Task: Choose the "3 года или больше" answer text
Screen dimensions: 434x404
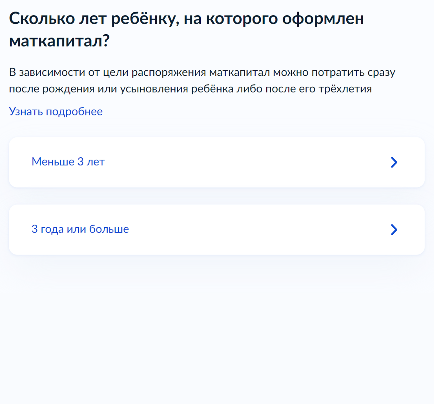Action: point(80,229)
